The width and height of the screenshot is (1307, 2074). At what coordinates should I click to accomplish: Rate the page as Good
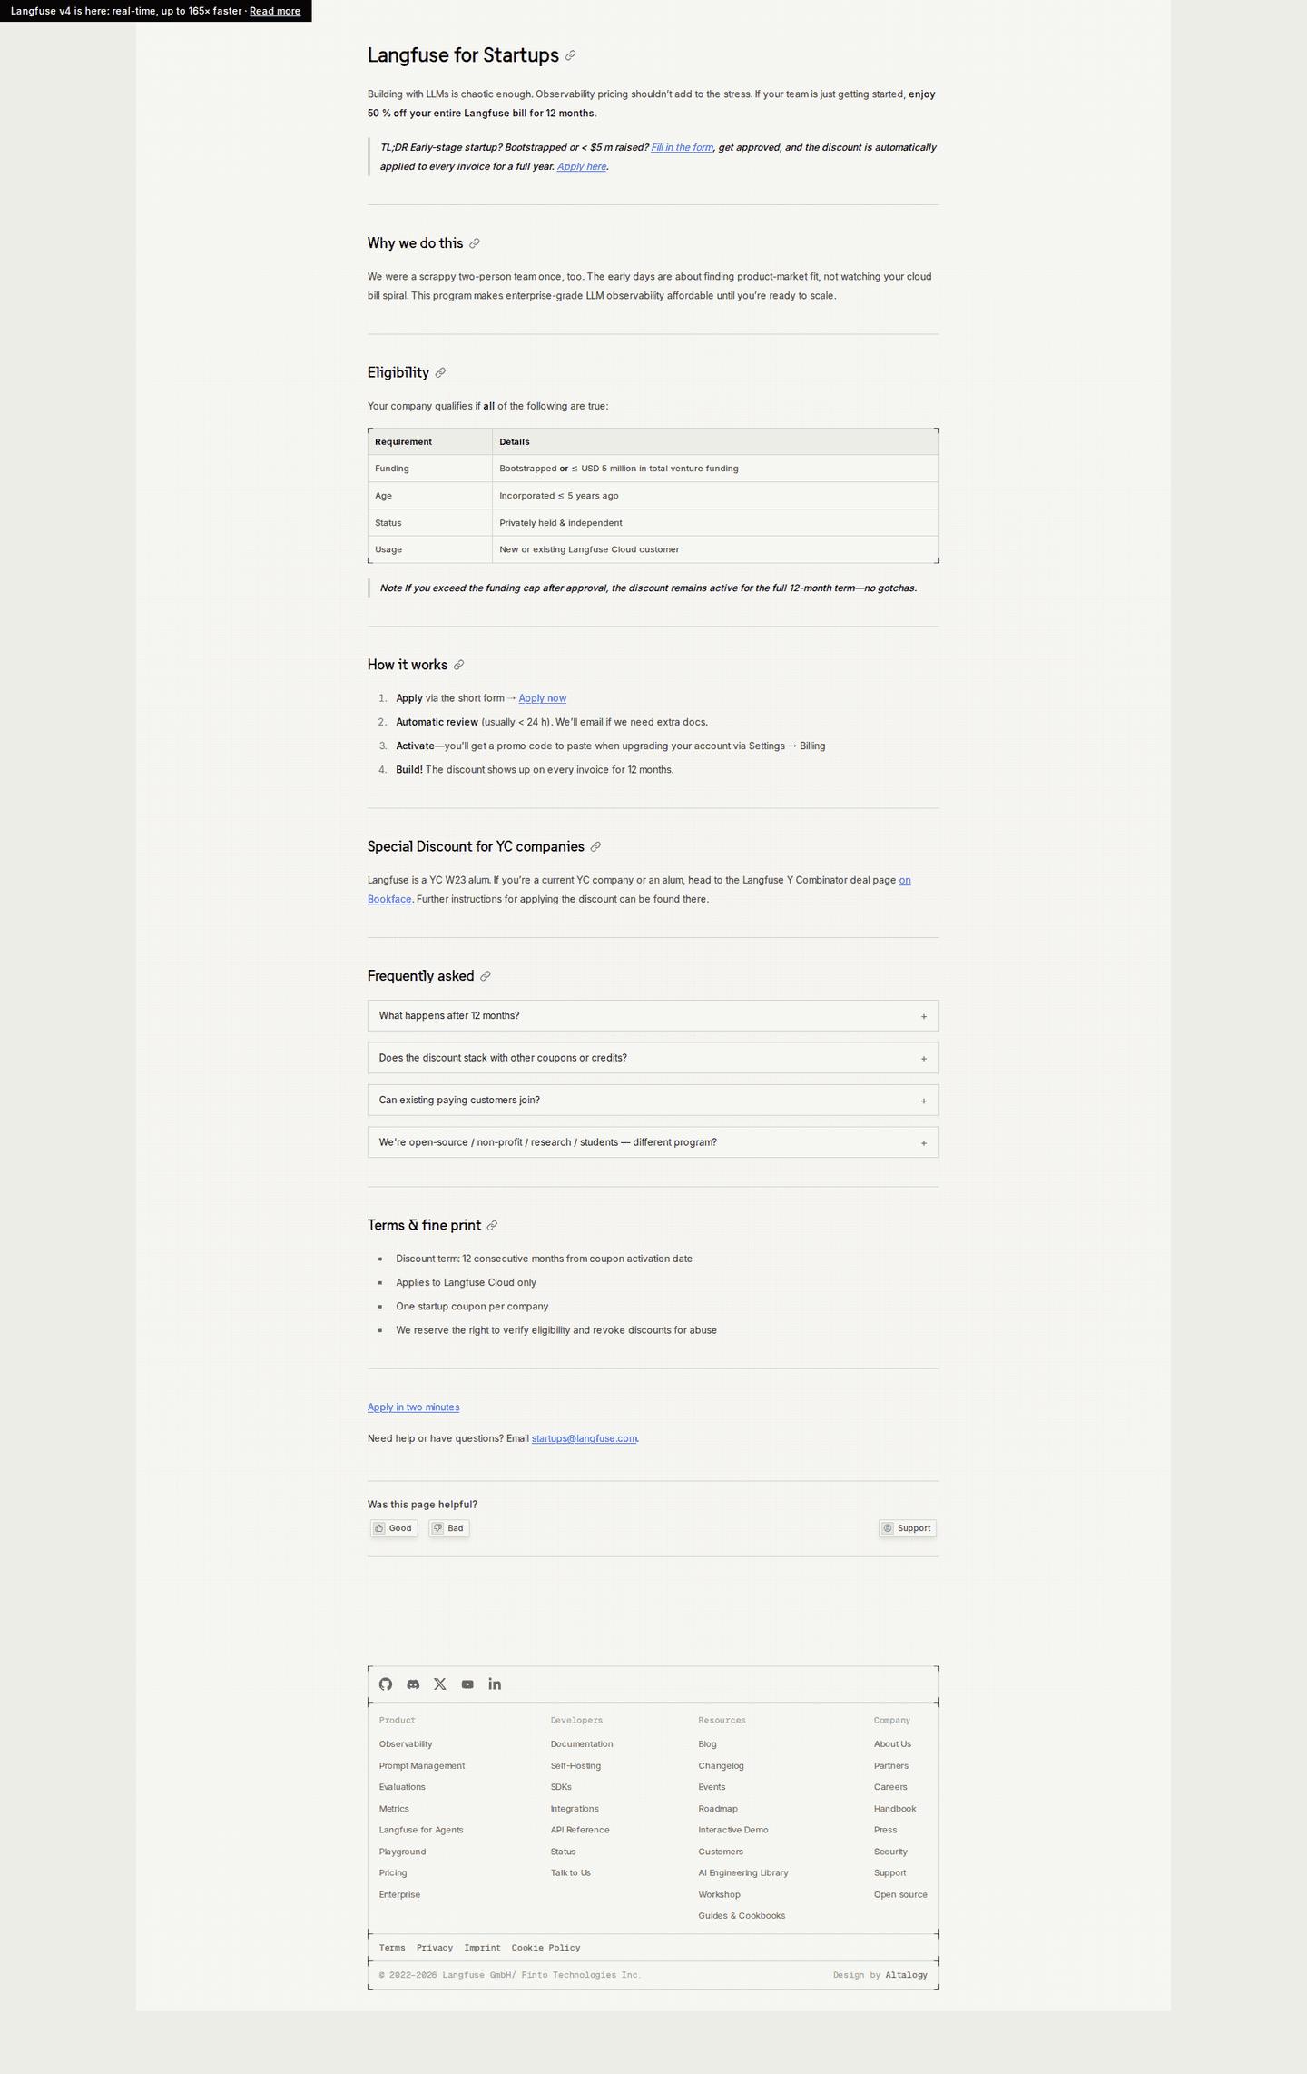pyautogui.click(x=394, y=1528)
